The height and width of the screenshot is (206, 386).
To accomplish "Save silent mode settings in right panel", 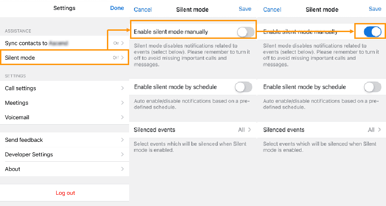I will click(x=375, y=9).
